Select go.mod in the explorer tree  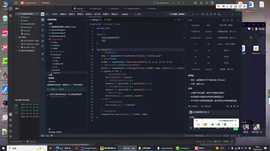(x=56, y=70)
